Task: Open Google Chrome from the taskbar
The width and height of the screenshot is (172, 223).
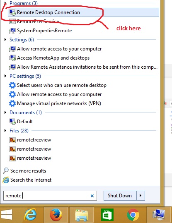Action: tap(133, 215)
